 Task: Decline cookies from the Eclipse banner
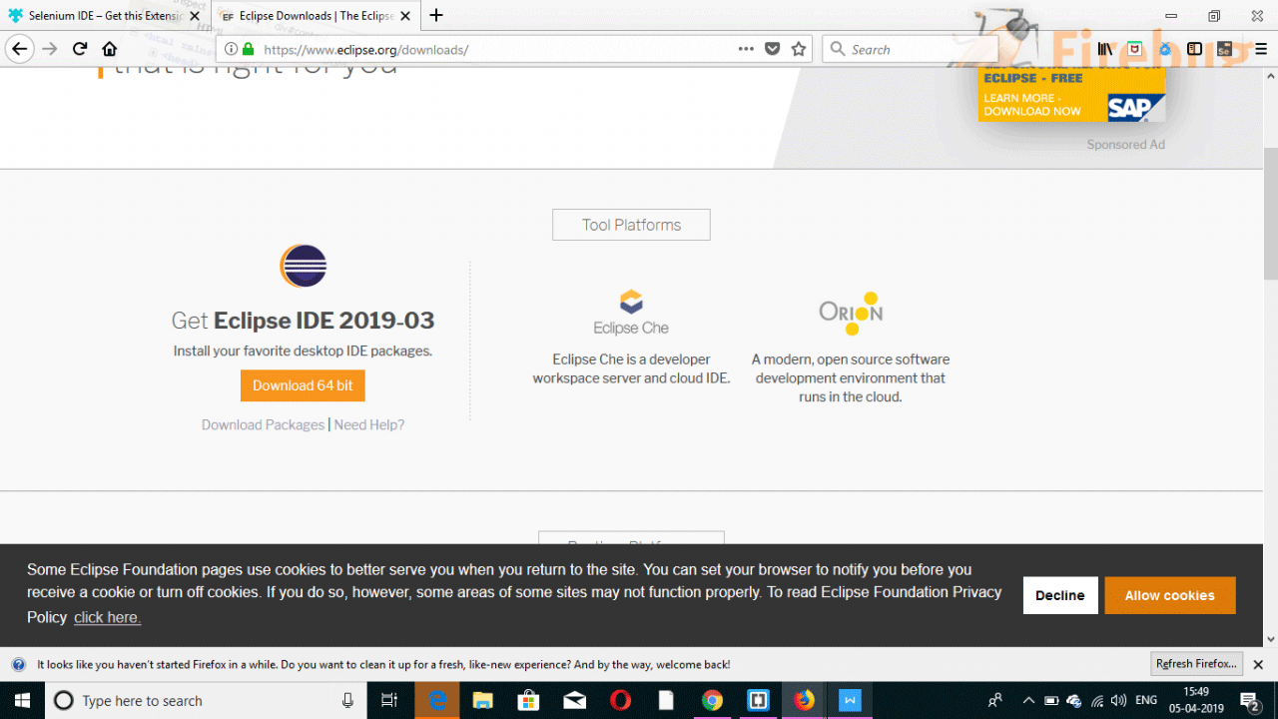[x=1059, y=595]
